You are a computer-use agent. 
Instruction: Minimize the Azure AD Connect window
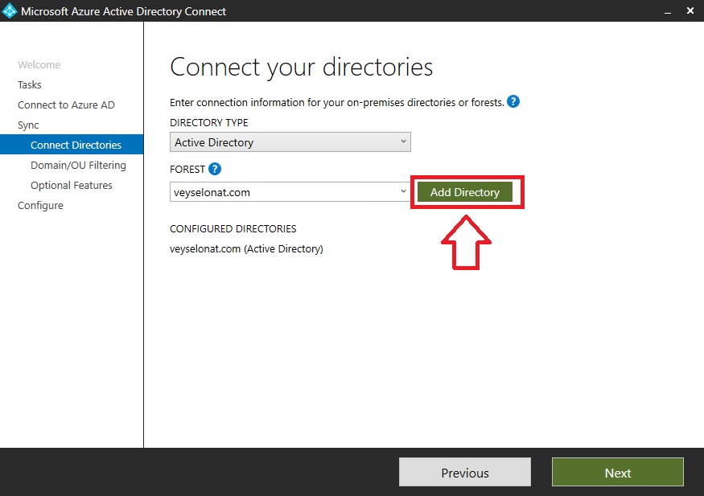tap(668, 11)
